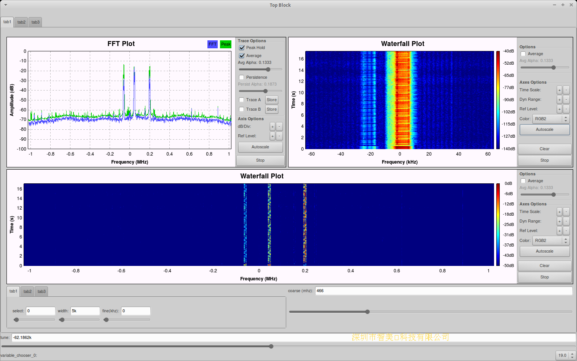
Task: Enable the Persistence checkbox
Action: [242, 78]
